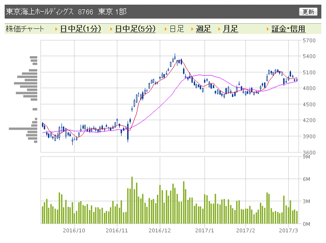326x243 pixels.
Task: Click the 5700 price axis label
Action: [x=309, y=40]
